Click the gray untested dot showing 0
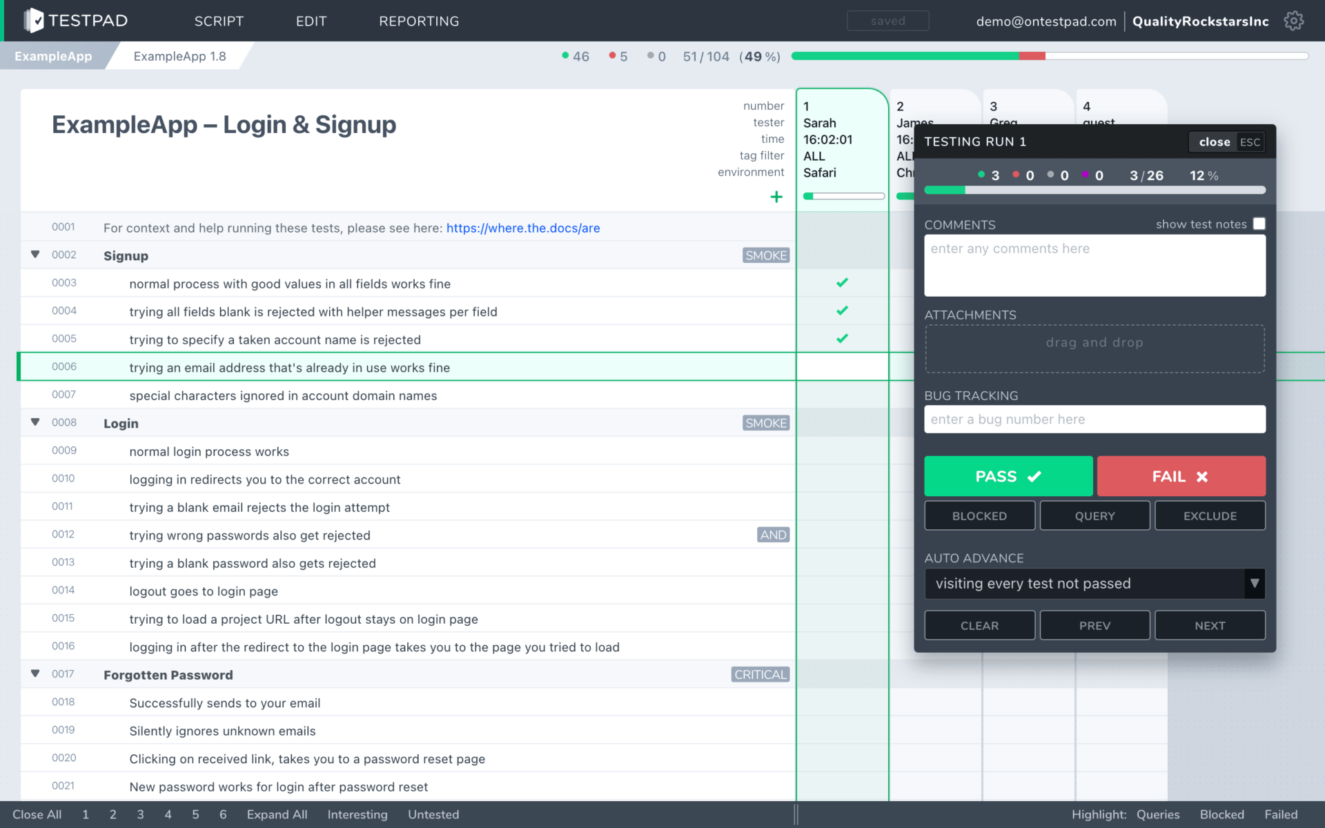The width and height of the screenshot is (1325, 828). coord(649,56)
